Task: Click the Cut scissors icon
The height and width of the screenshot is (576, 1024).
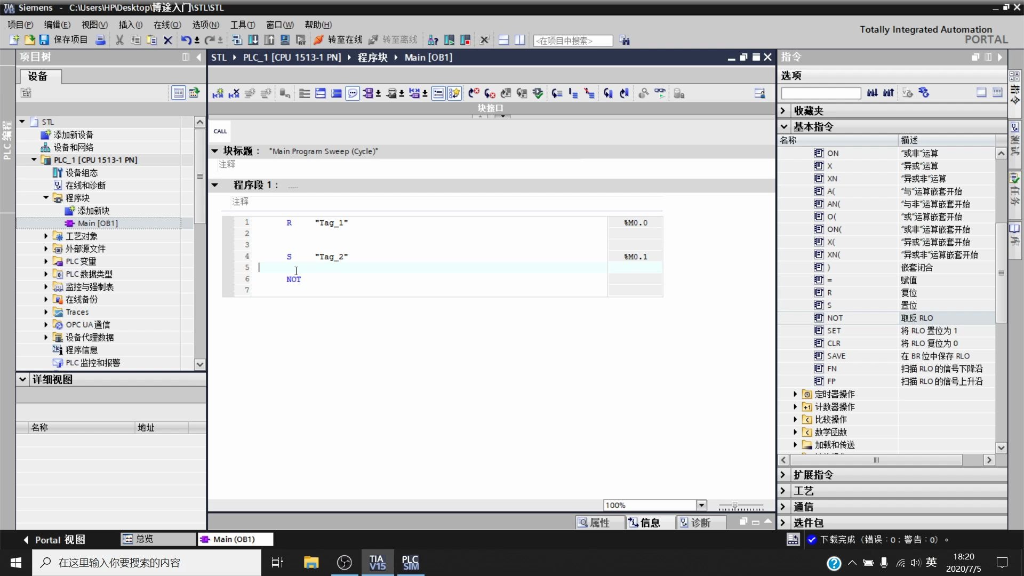Action: coord(119,40)
